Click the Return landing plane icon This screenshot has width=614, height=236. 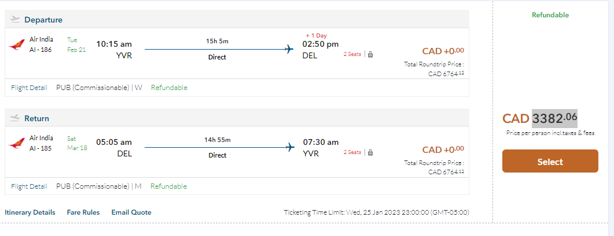tap(16, 118)
